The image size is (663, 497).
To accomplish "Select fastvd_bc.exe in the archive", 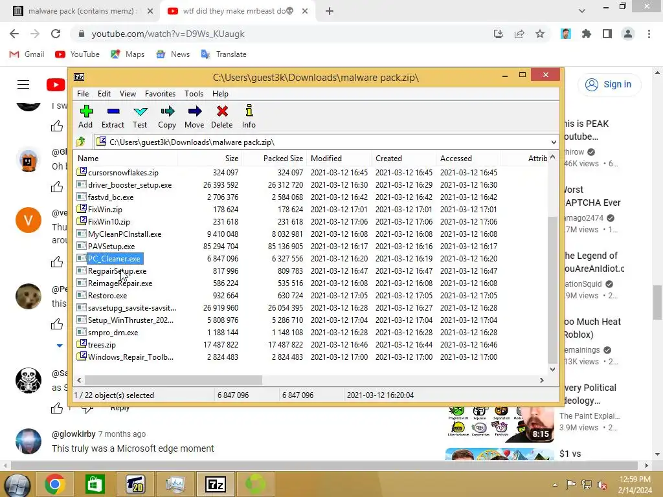I will click(110, 197).
